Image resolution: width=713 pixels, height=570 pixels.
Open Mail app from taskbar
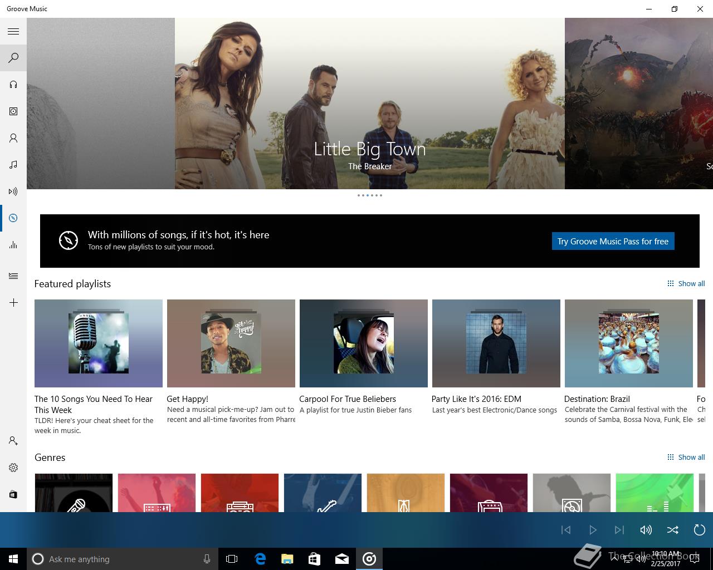click(x=342, y=559)
